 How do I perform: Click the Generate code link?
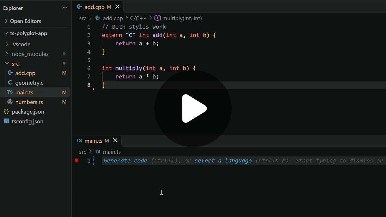pos(125,161)
